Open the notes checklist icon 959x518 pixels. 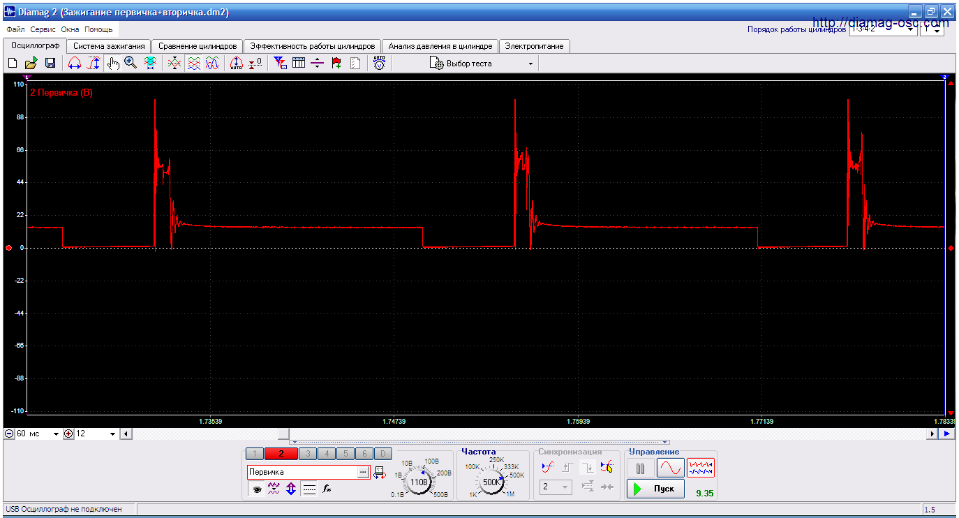point(355,64)
